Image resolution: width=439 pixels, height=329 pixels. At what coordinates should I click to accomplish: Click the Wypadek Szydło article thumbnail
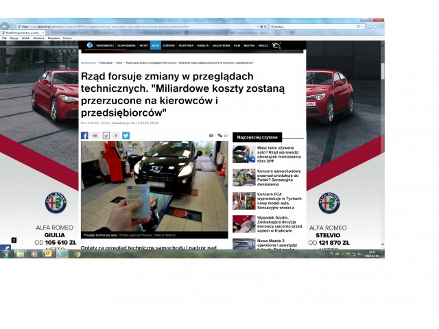244,223
